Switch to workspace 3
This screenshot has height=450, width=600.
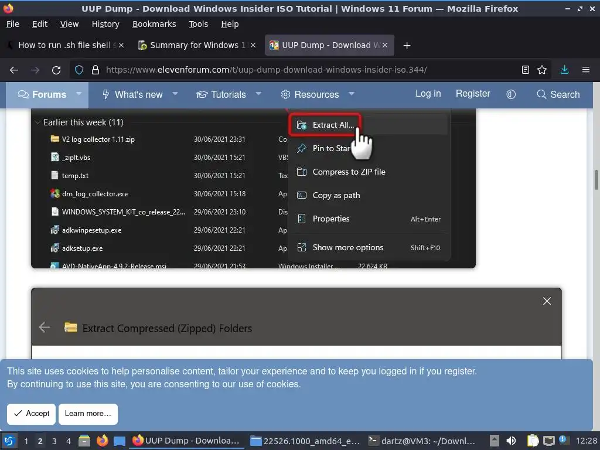point(54,441)
